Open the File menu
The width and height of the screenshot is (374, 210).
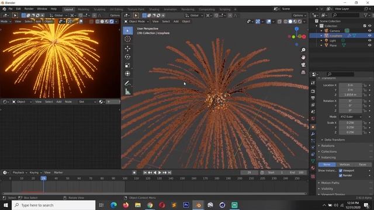pyautogui.click(x=11, y=9)
